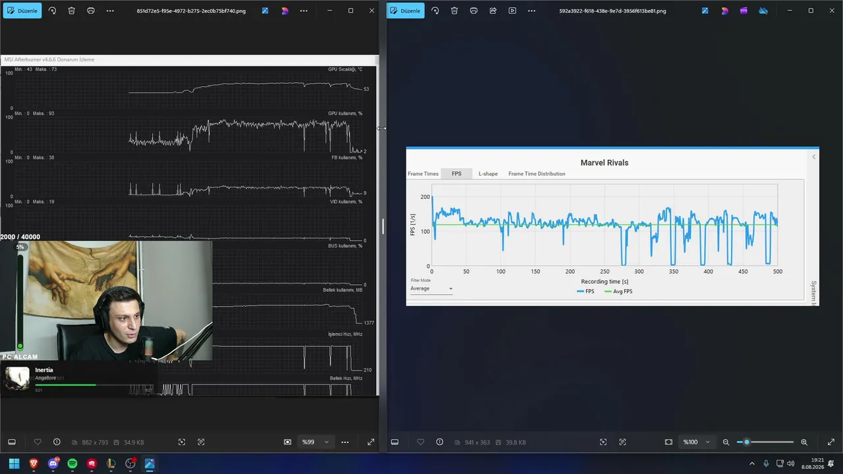Image resolution: width=843 pixels, height=474 pixels.
Task: Open the right image in Paint
Action: pyautogui.click(x=705, y=11)
